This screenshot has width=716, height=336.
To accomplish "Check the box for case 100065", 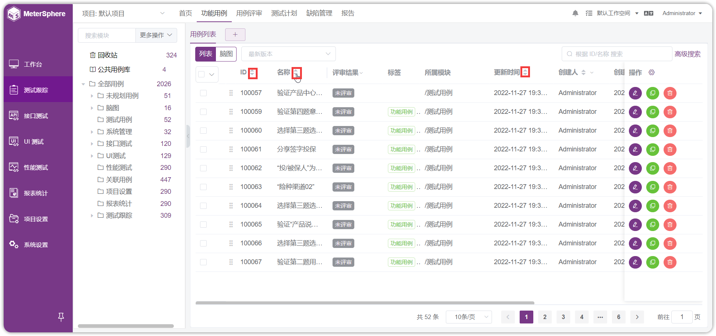I will click(203, 224).
